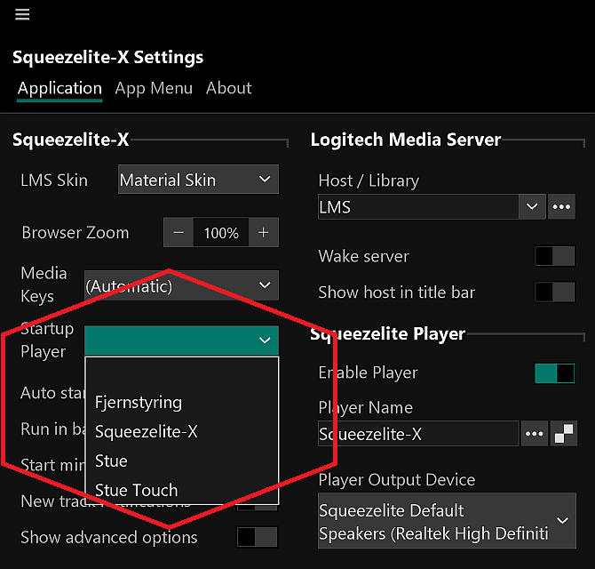
Task: Expand the LMS Skin dropdown
Action: (198, 180)
